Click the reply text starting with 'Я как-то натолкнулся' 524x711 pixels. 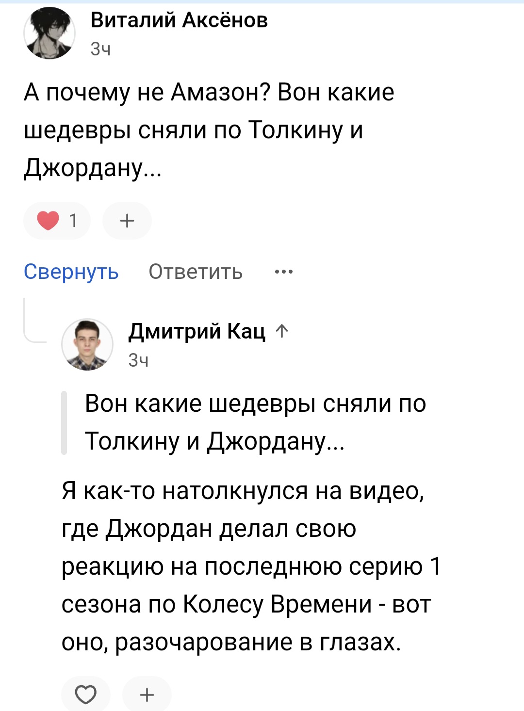(250, 566)
